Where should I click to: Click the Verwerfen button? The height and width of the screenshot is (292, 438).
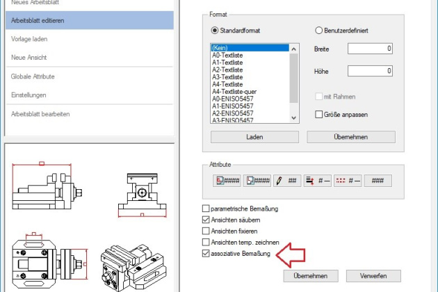(373, 276)
